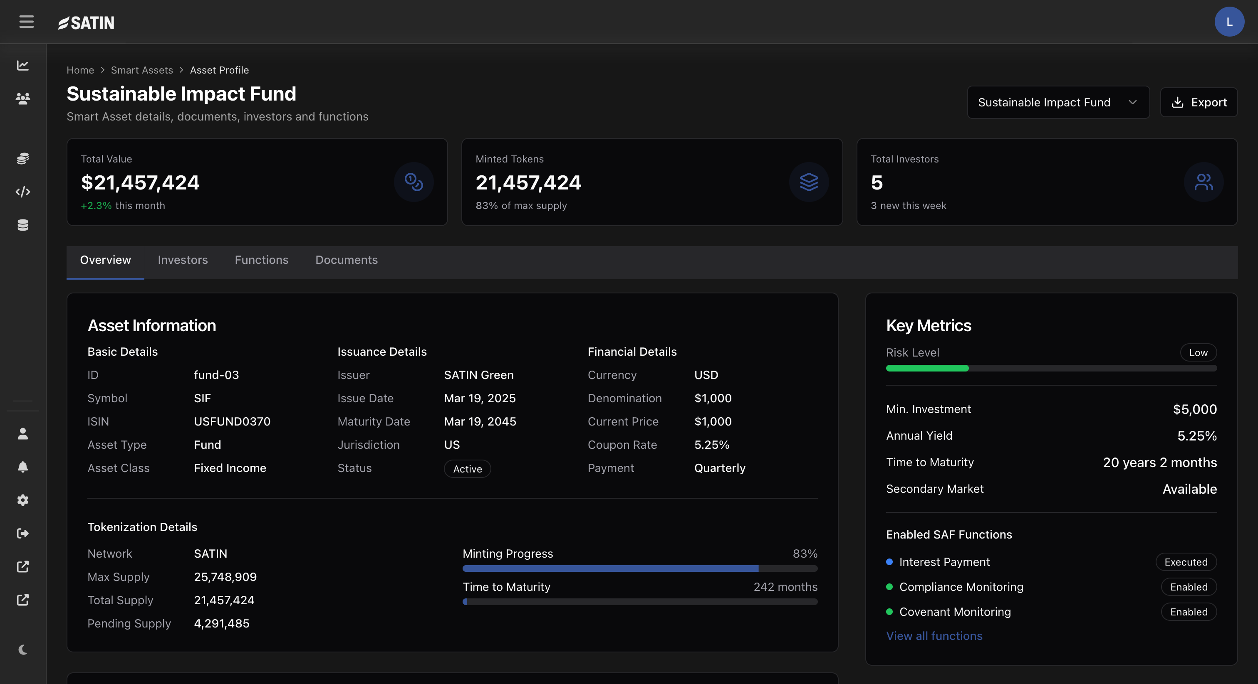
Task: Click the Time to Maturity progress bar
Action: click(640, 602)
